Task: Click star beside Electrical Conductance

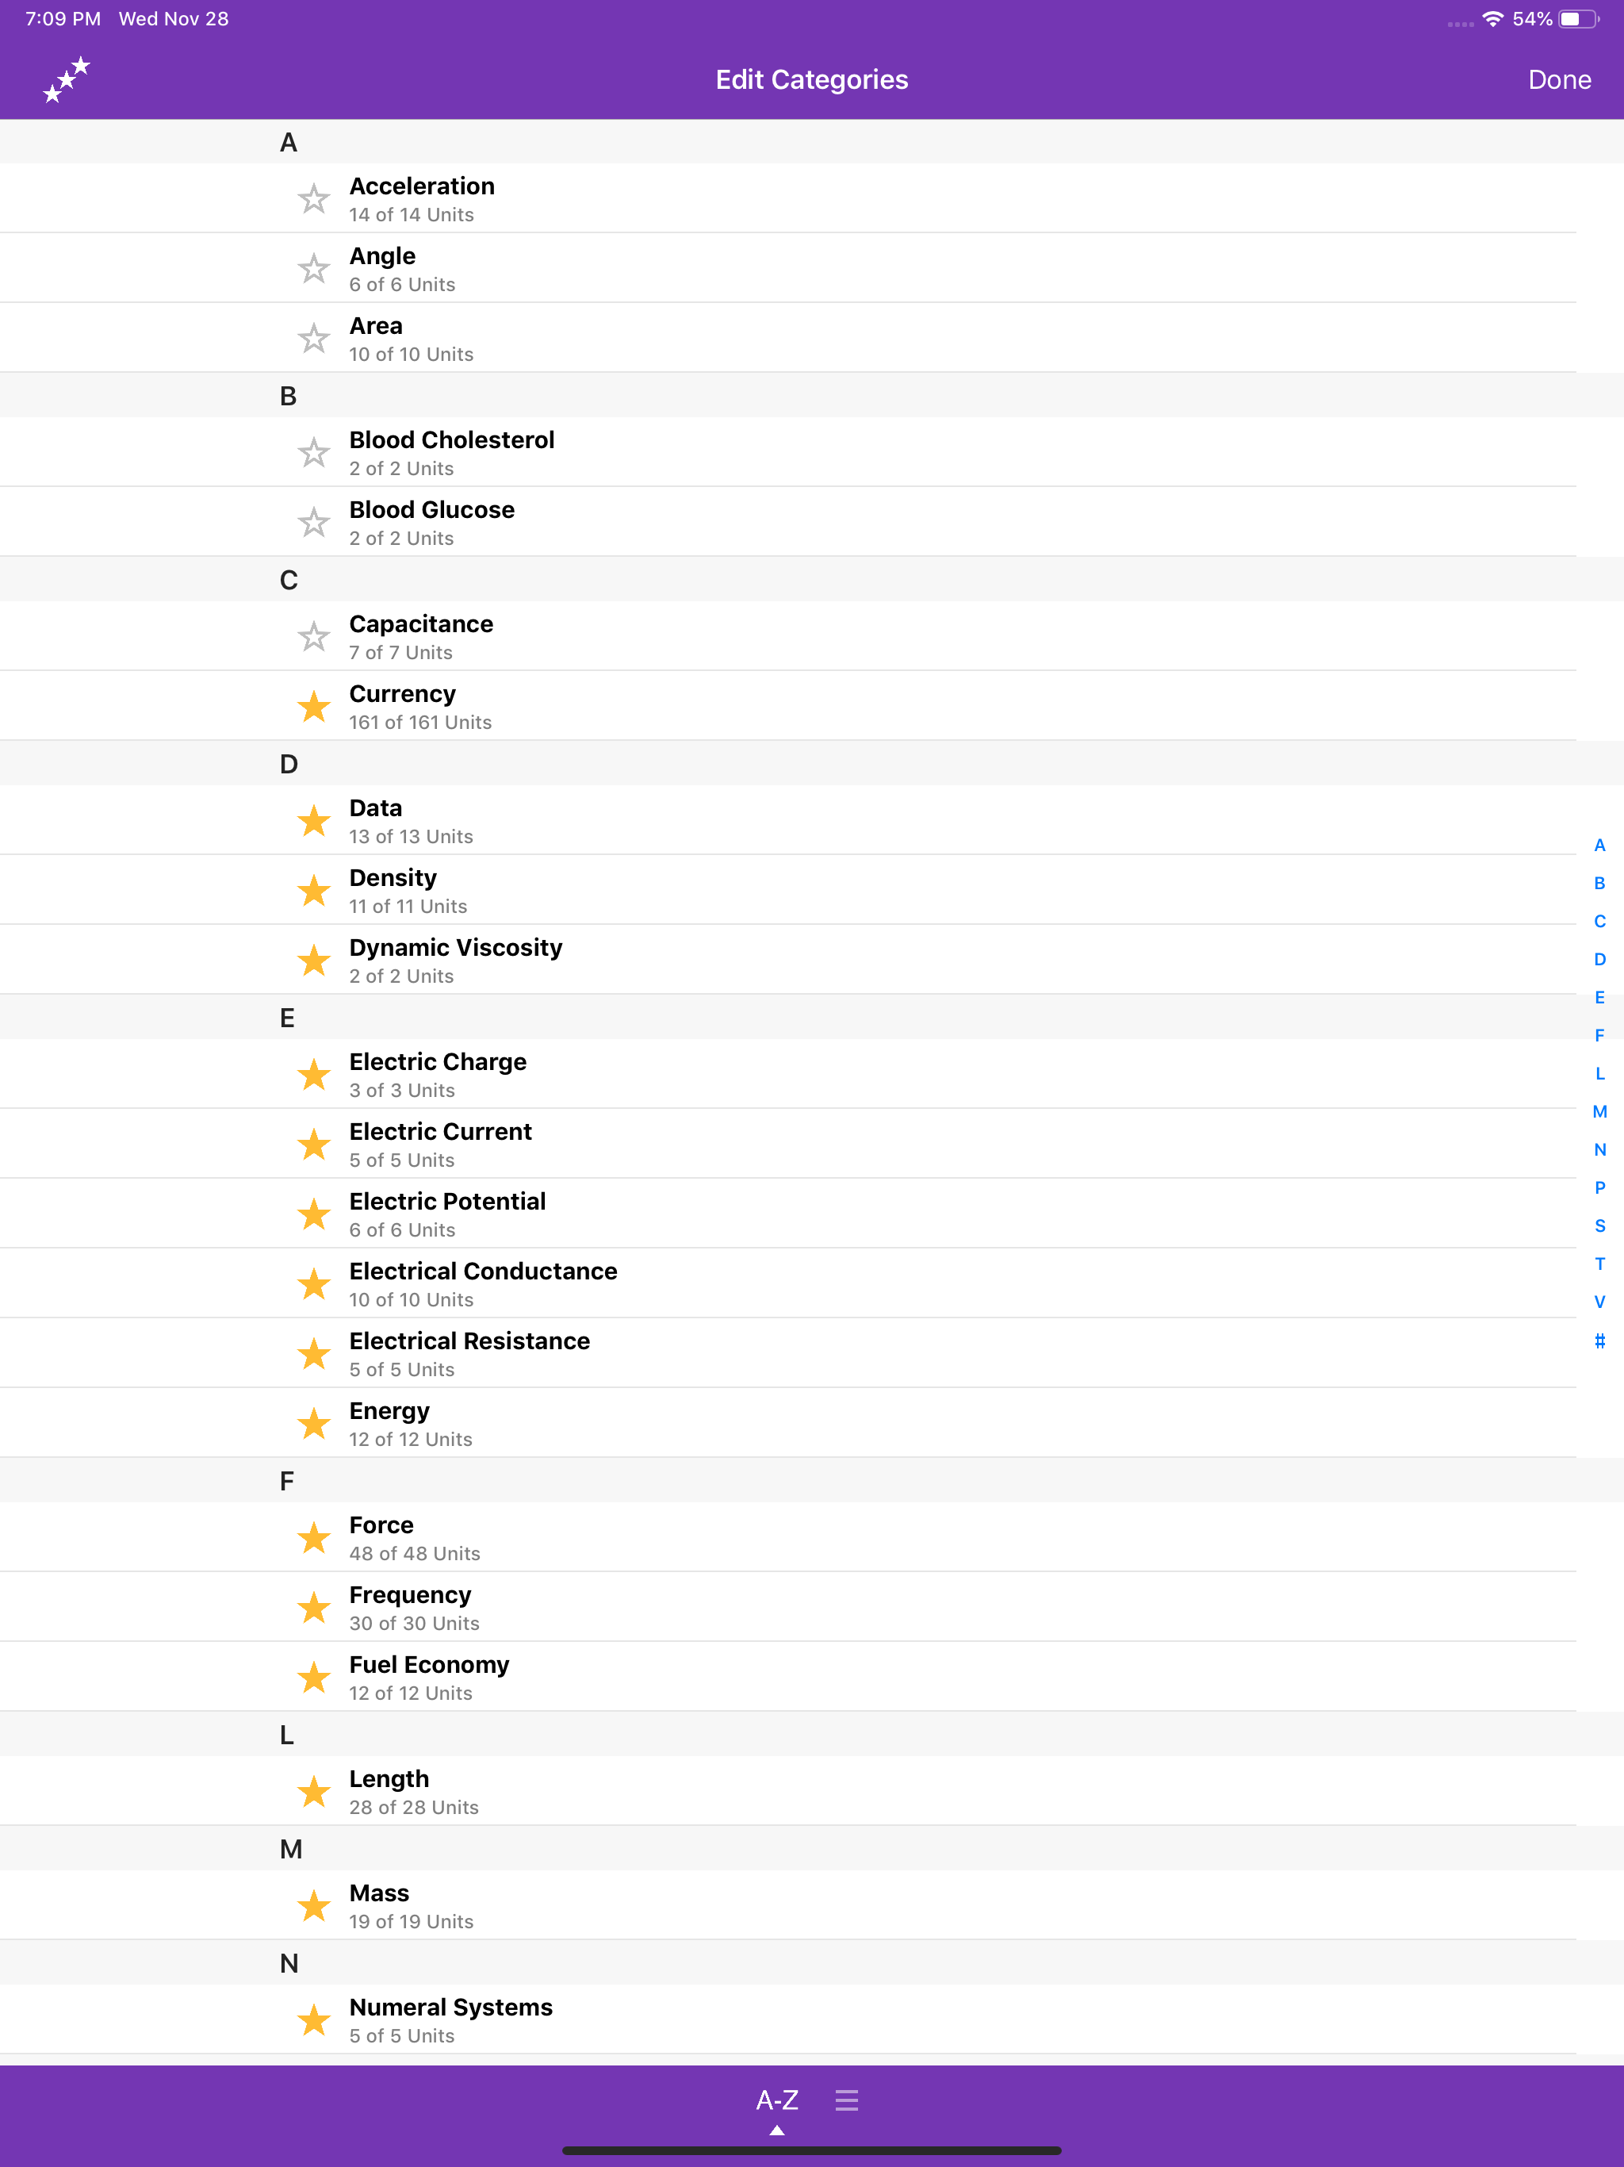Action: pos(313,1283)
